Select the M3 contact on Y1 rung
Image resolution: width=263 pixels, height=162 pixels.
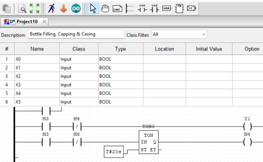point(46,126)
